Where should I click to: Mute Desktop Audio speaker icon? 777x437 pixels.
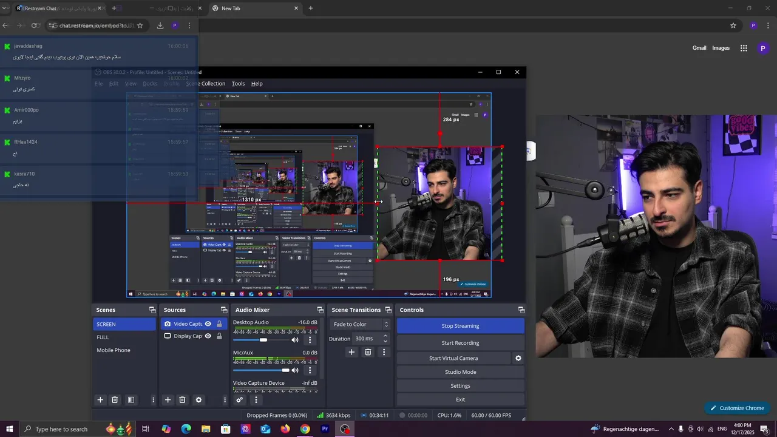[x=295, y=340]
